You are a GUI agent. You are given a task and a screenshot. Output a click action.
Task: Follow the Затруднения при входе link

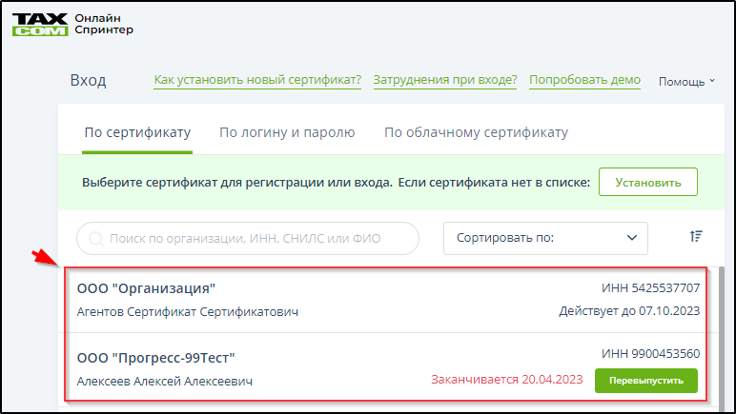pyautogui.click(x=445, y=81)
